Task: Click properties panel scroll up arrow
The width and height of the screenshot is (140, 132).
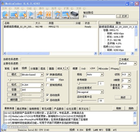Action: (x=136, y=27)
